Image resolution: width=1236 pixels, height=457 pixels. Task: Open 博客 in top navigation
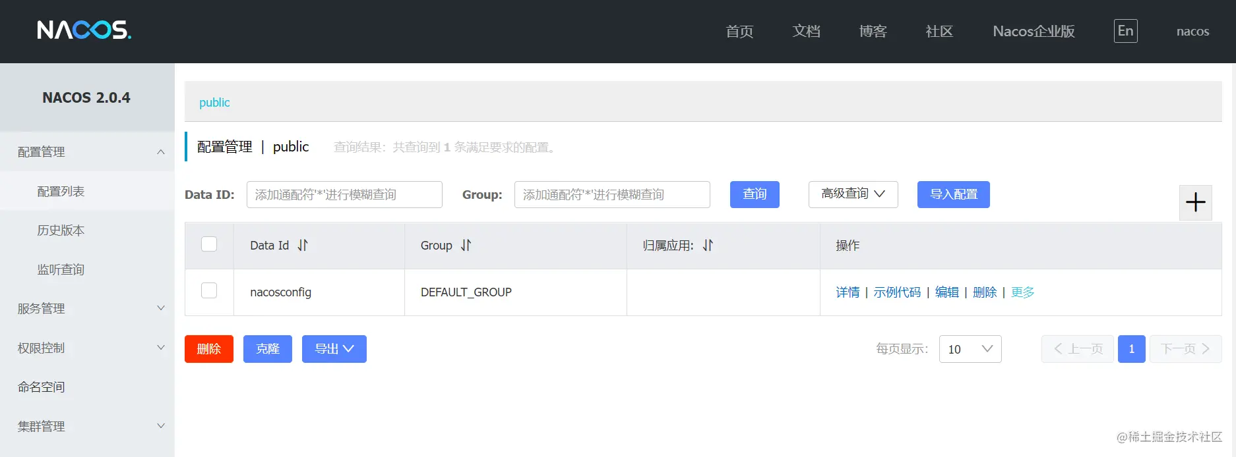[x=873, y=32]
